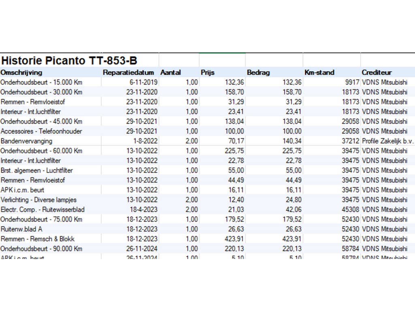Select the Aantal header cell
This screenshot has height=311, width=415.
[171, 72]
